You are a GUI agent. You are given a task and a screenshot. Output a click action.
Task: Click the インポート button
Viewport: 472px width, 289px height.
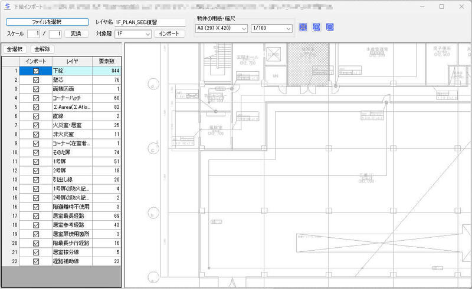pos(169,34)
